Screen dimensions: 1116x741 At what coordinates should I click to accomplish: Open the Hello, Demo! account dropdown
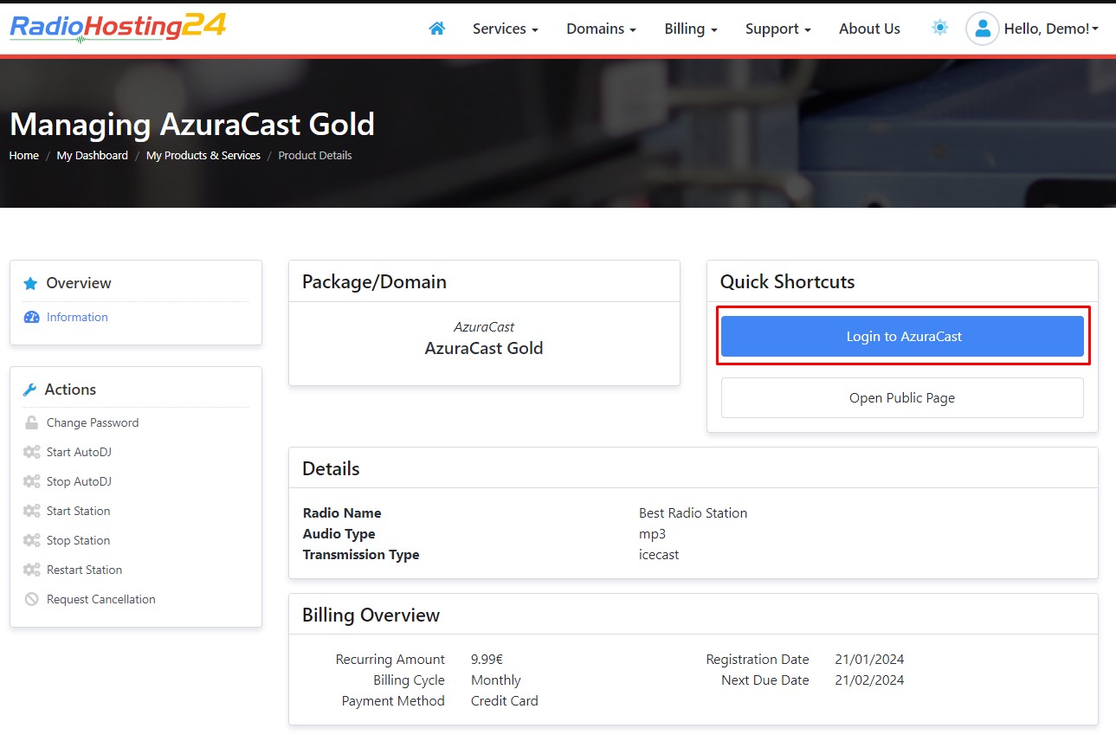point(1051,29)
